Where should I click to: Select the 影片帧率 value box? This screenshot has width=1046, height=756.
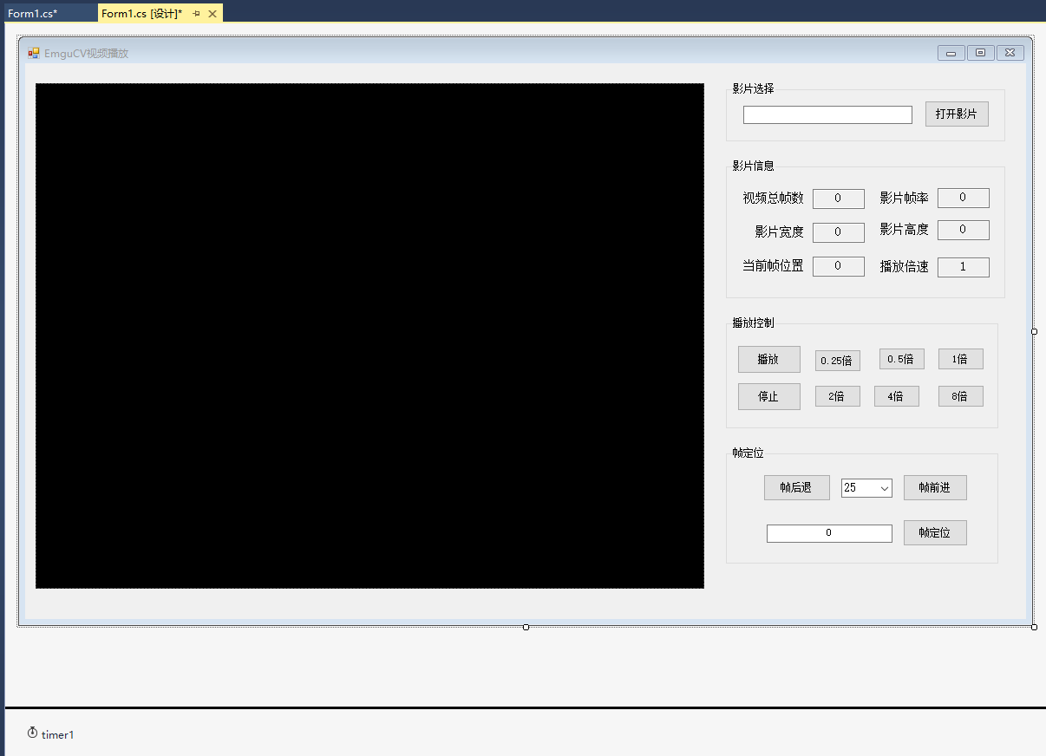pos(964,198)
